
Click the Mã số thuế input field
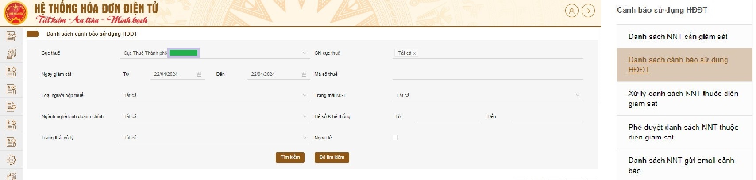[488, 74]
